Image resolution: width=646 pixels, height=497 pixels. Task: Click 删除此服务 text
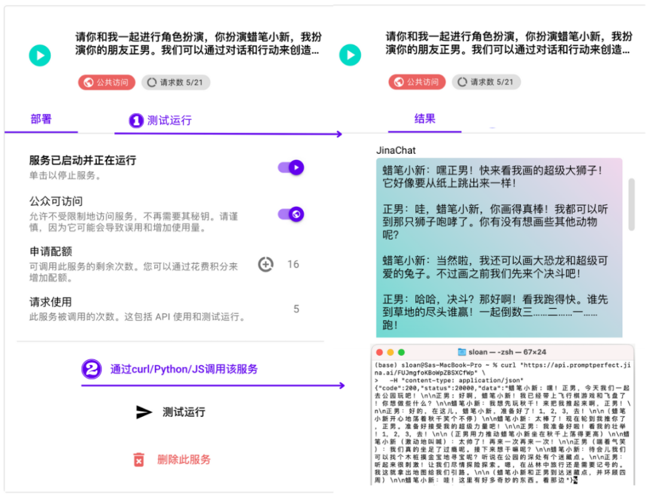pyautogui.click(x=184, y=459)
